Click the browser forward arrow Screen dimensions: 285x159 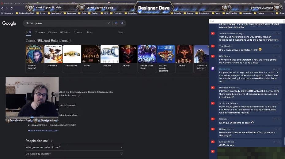pyautogui.click(x=7, y=8)
